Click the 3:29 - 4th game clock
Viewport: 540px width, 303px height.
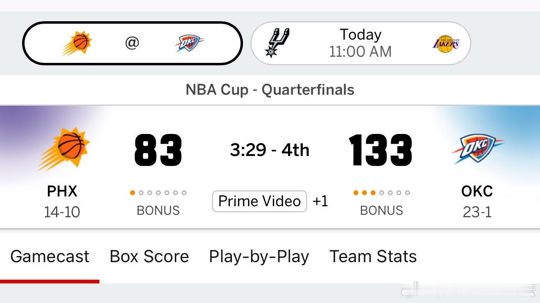click(269, 150)
